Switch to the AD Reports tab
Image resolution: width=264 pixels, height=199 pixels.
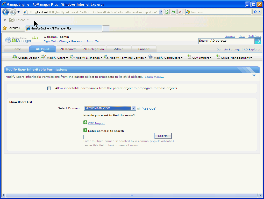coord(68,49)
